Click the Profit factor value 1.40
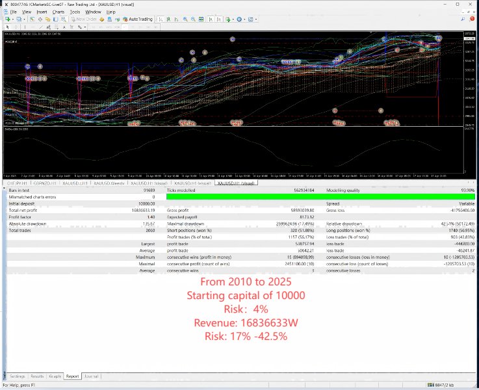479x390 pixels. coord(151,217)
